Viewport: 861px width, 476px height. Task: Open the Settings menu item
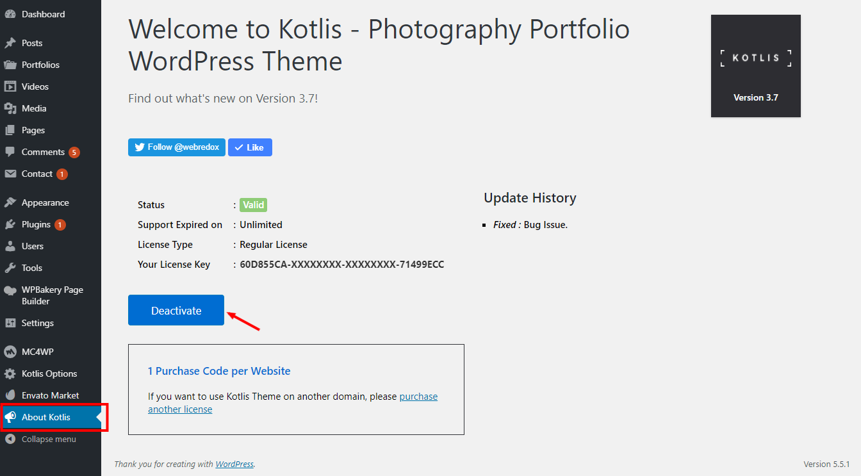[x=37, y=323]
